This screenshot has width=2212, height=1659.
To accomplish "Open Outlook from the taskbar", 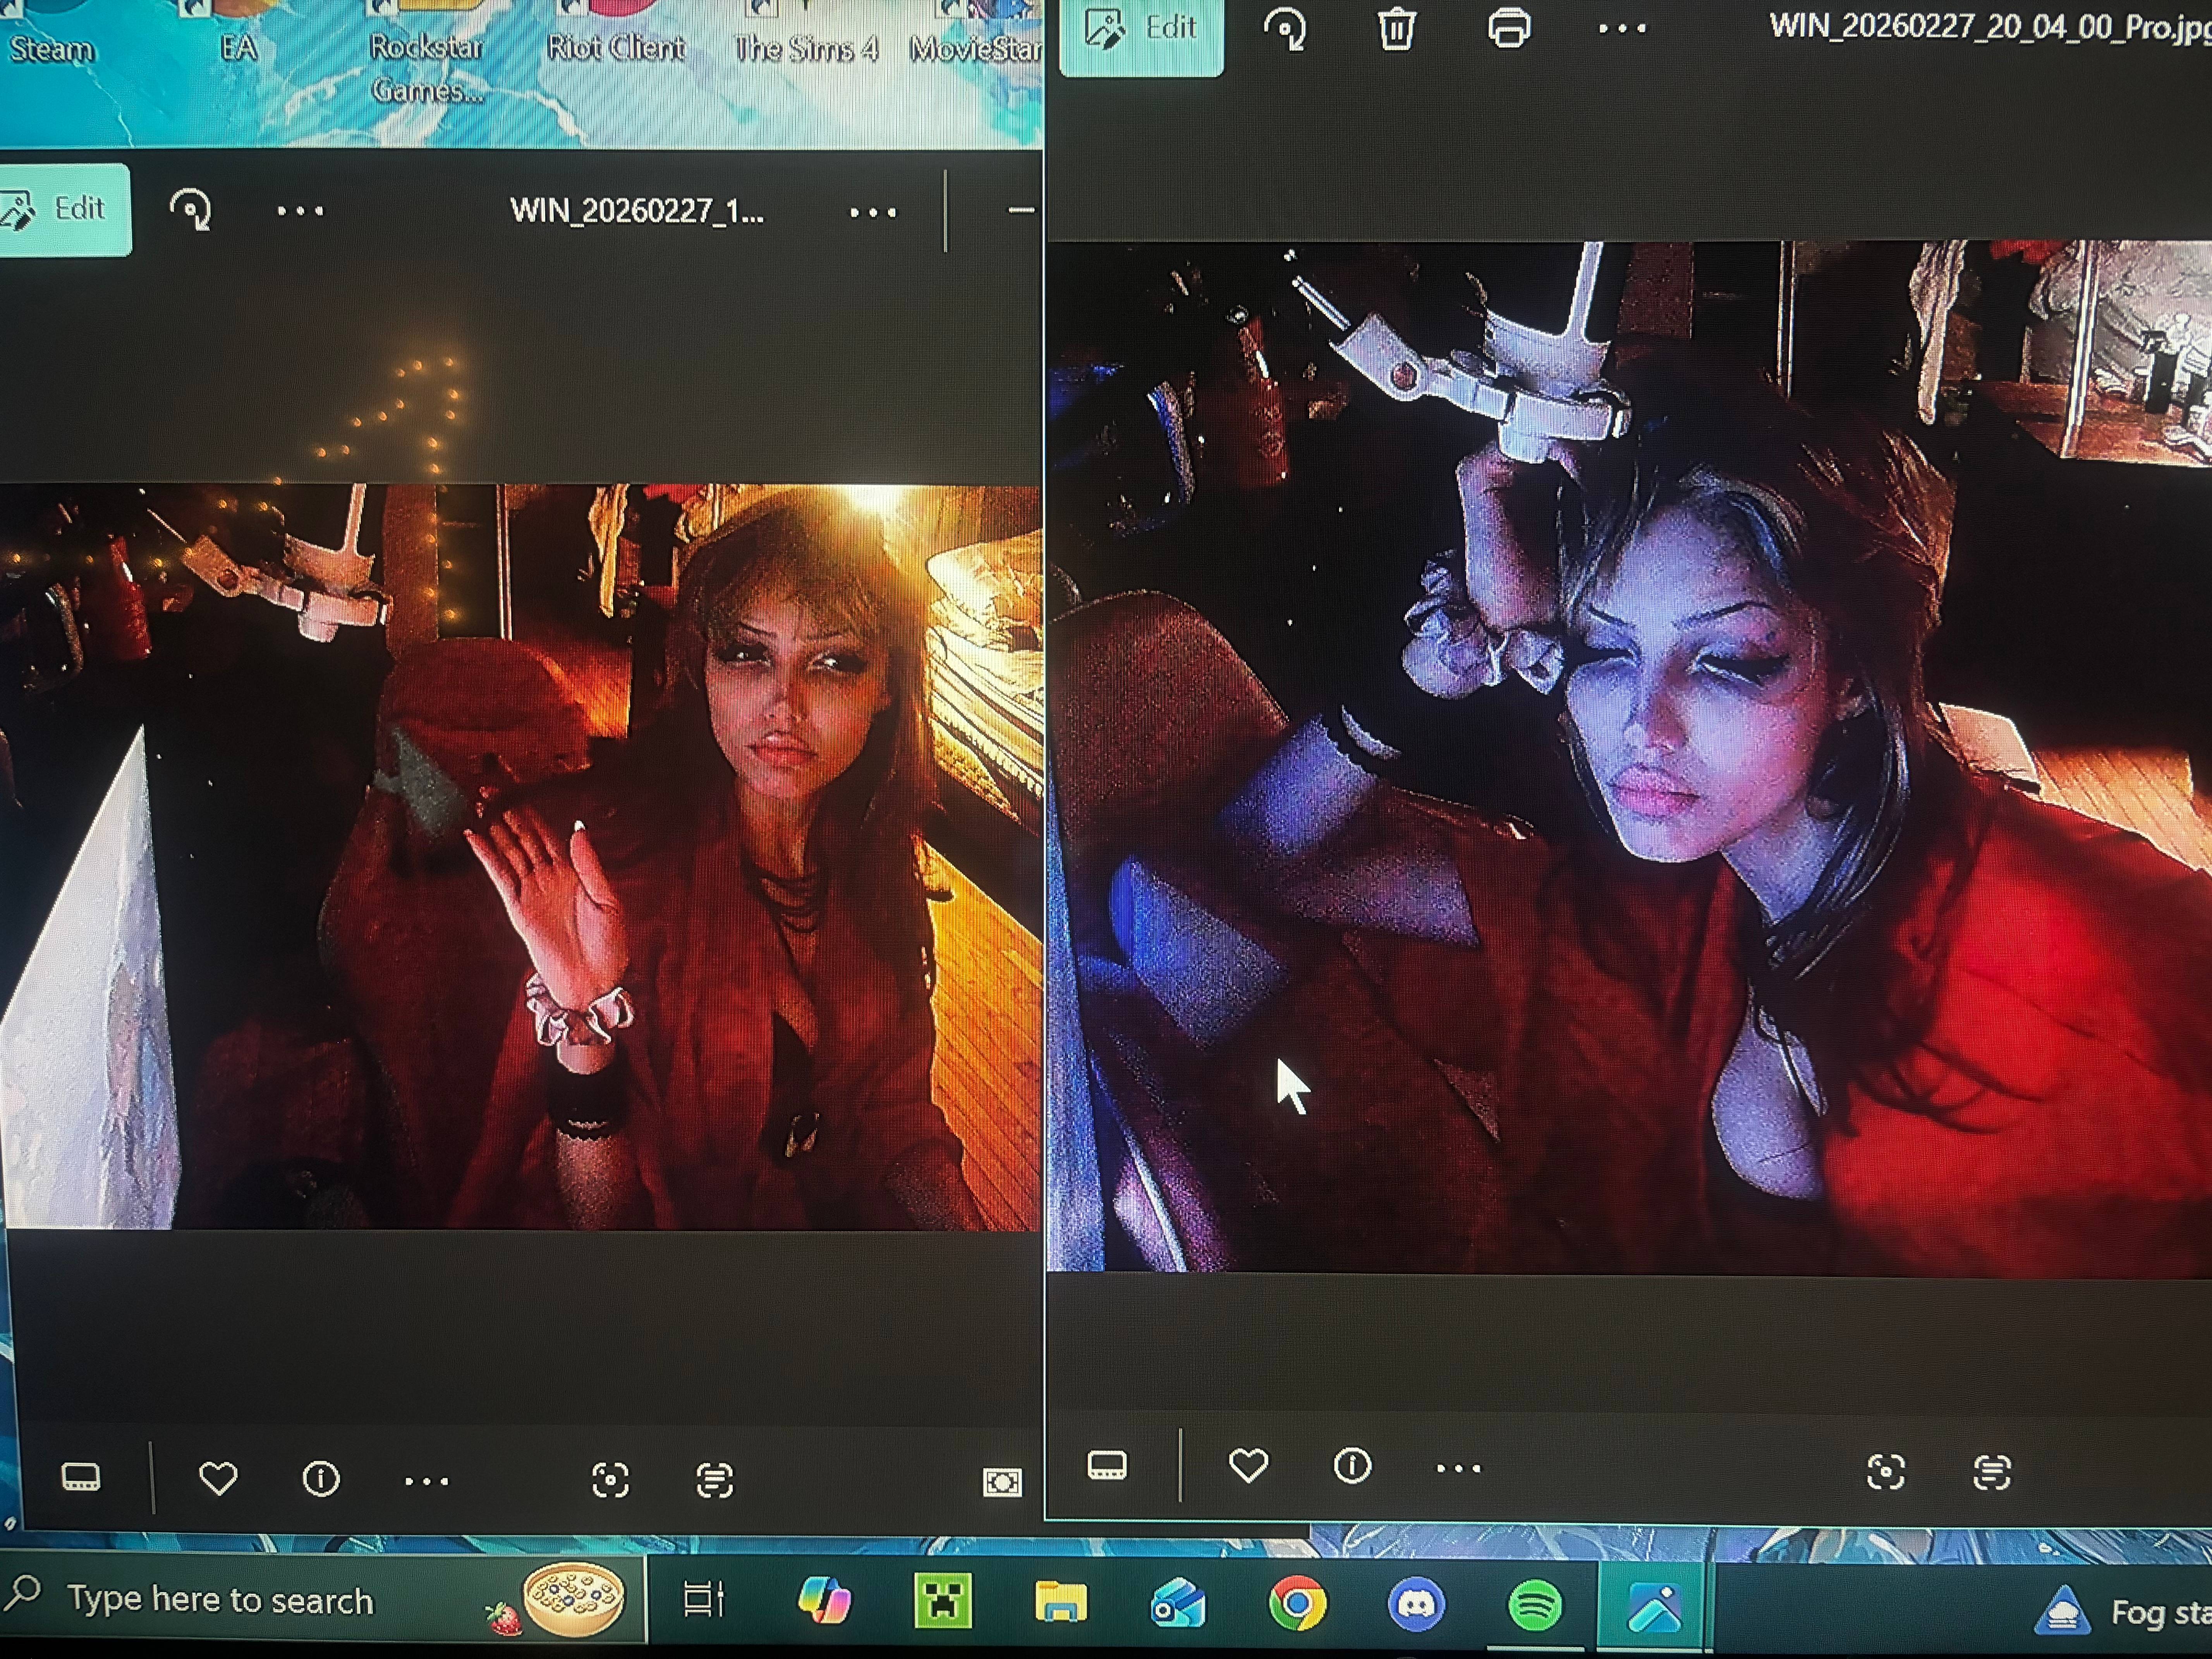I will [x=1178, y=1602].
